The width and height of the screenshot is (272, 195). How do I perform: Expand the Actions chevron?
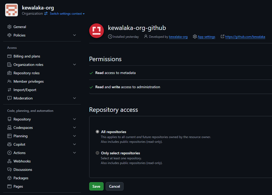74,153
